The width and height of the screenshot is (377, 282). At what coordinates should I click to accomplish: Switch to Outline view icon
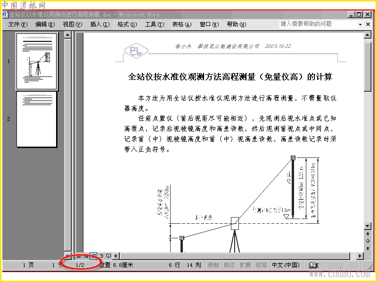[101, 256]
